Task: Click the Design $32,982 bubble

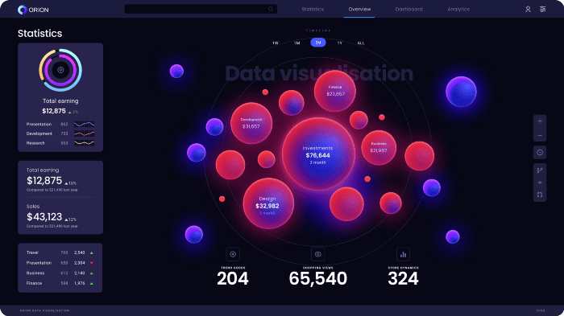Action: coord(268,203)
